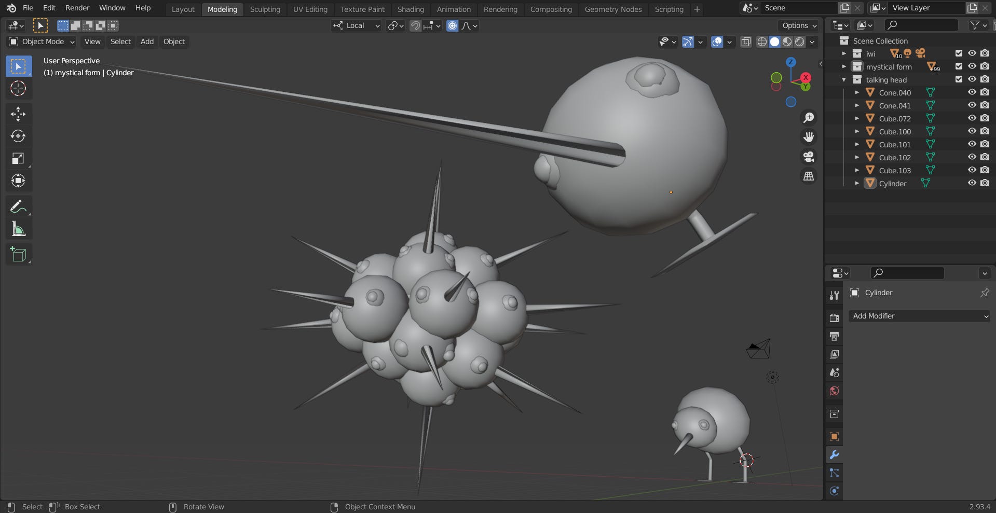Select the Move tool in toolbar
Viewport: 996px width, 513px height.
tap(18, 114)
